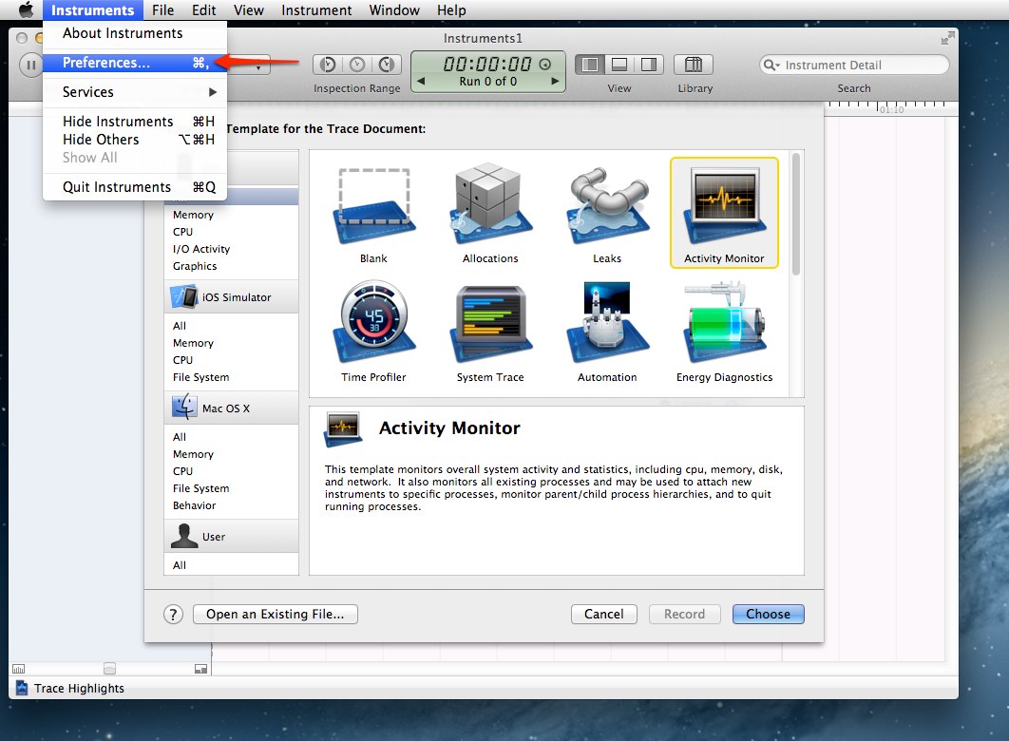Click the Mac OS X Finder icon
The height and width of the screenshot is (741, 1009).
[184, 408]
